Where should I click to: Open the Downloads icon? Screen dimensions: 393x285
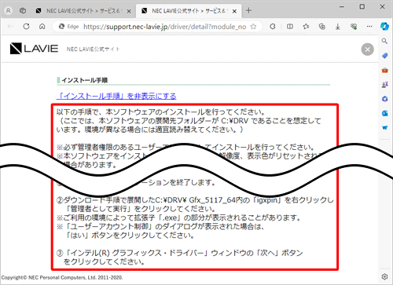tap(338, 27)
